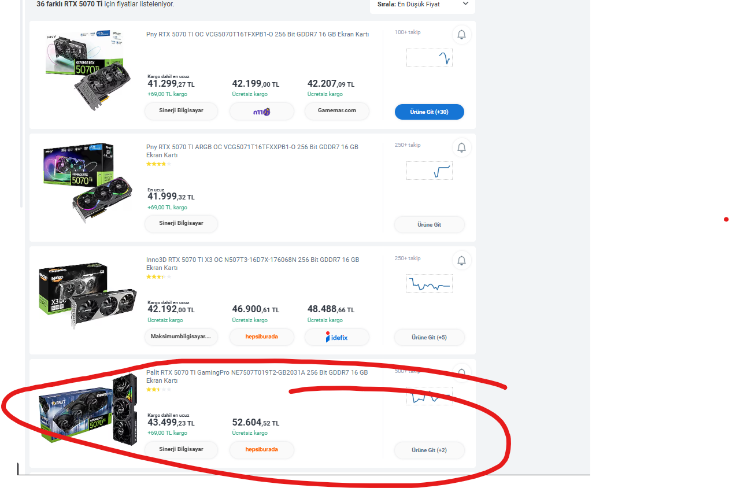Open Pny RTX 5070 TI OC product title link

click(258, 34)
